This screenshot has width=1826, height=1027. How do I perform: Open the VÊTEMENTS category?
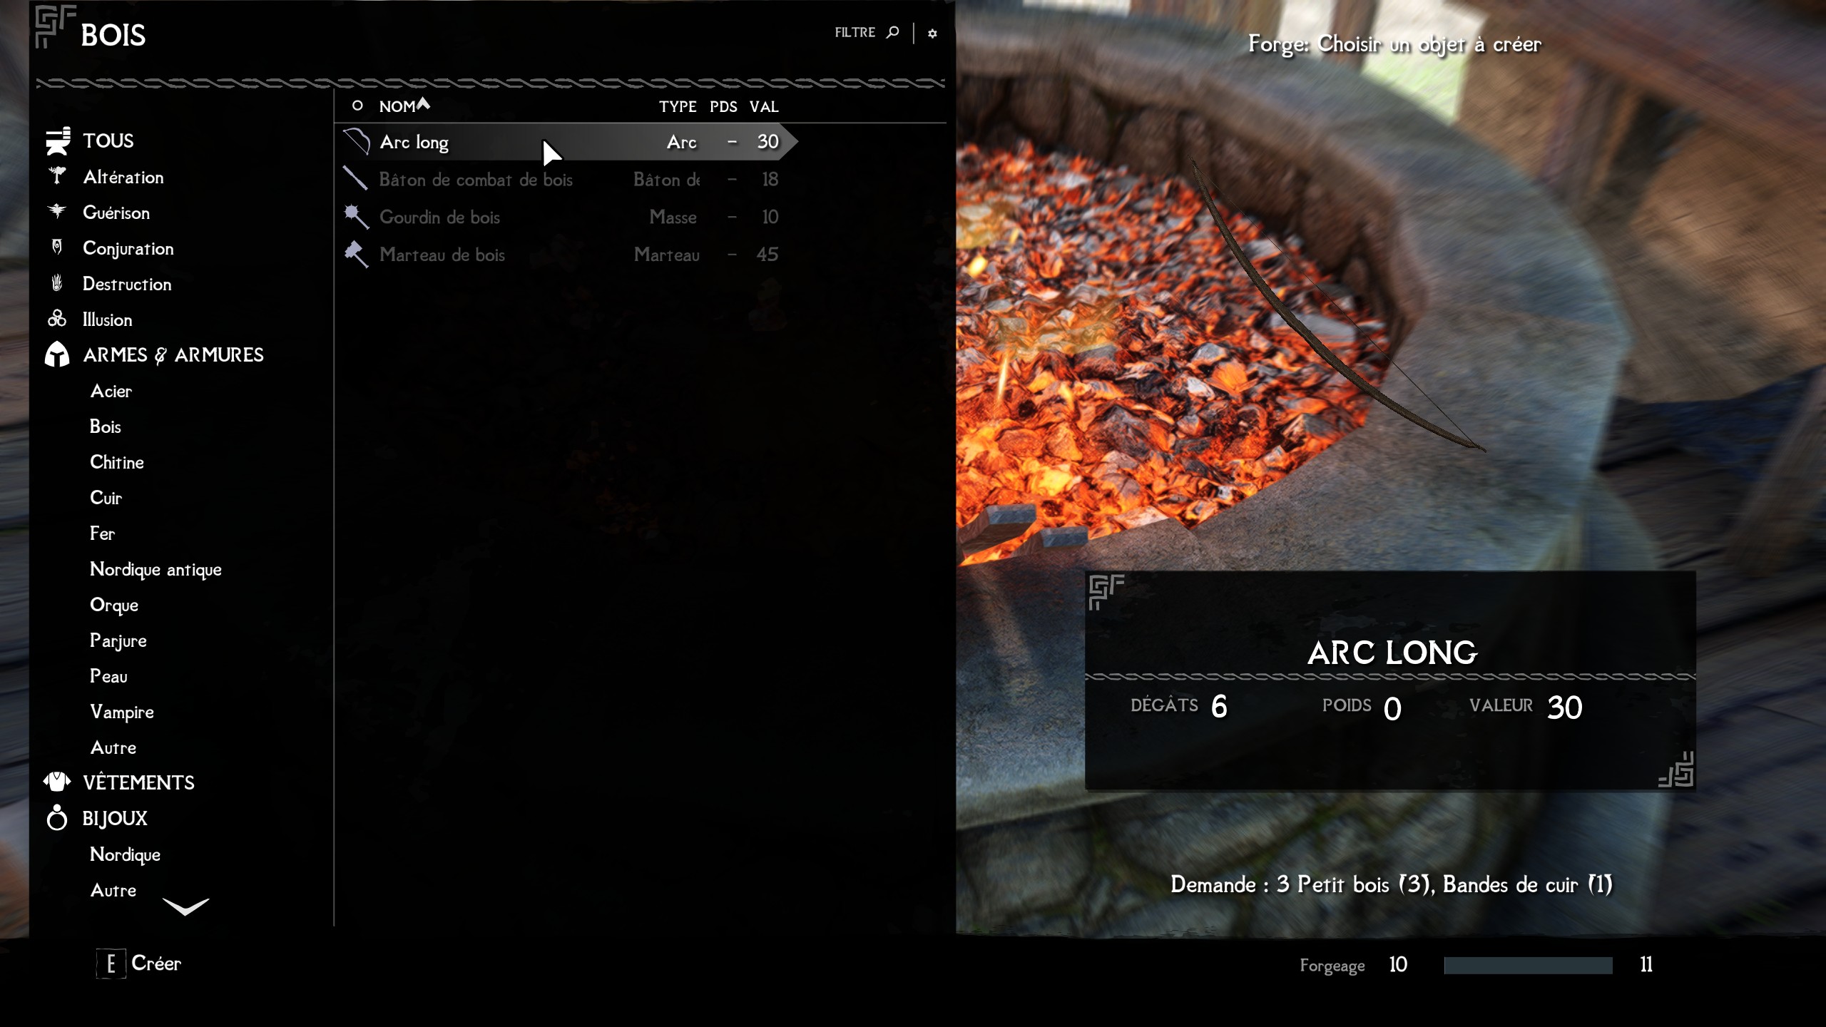138,782
